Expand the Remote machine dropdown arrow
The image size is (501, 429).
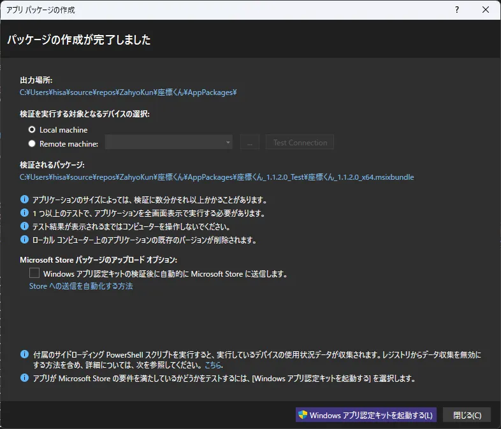(x=228, y=142)
